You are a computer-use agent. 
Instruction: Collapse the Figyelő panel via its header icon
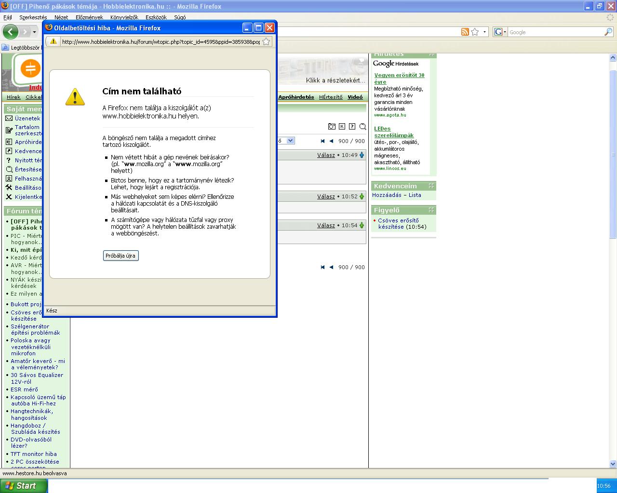click(x=431, y=210)
